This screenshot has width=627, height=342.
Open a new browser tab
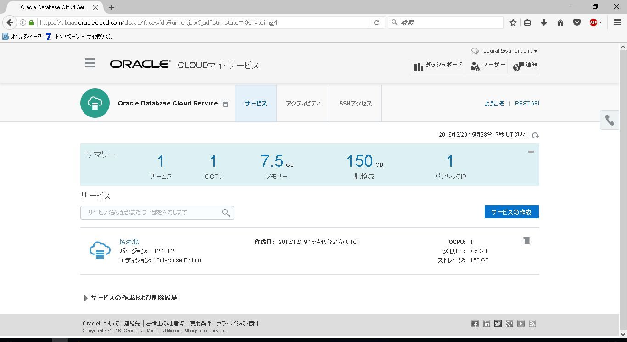(112, 7)
